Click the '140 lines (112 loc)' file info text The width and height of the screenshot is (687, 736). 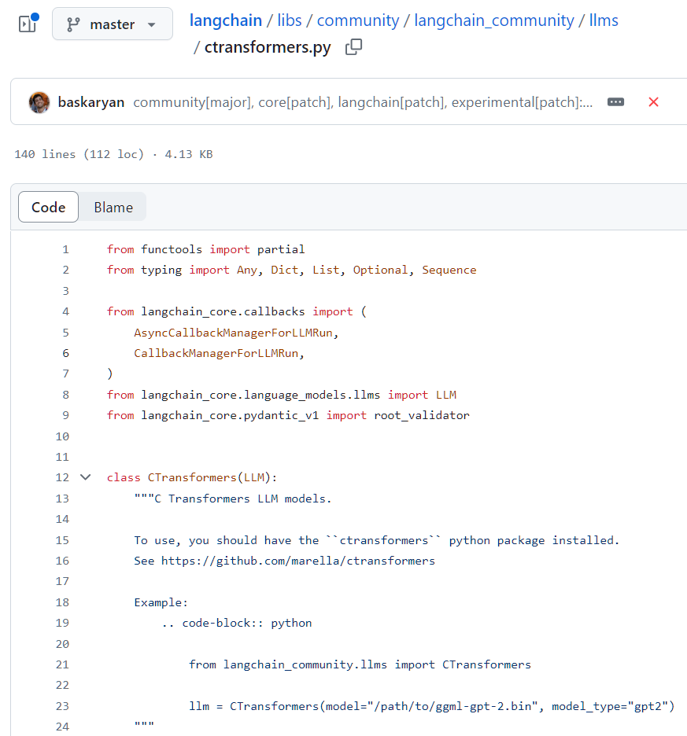point(79,154)
